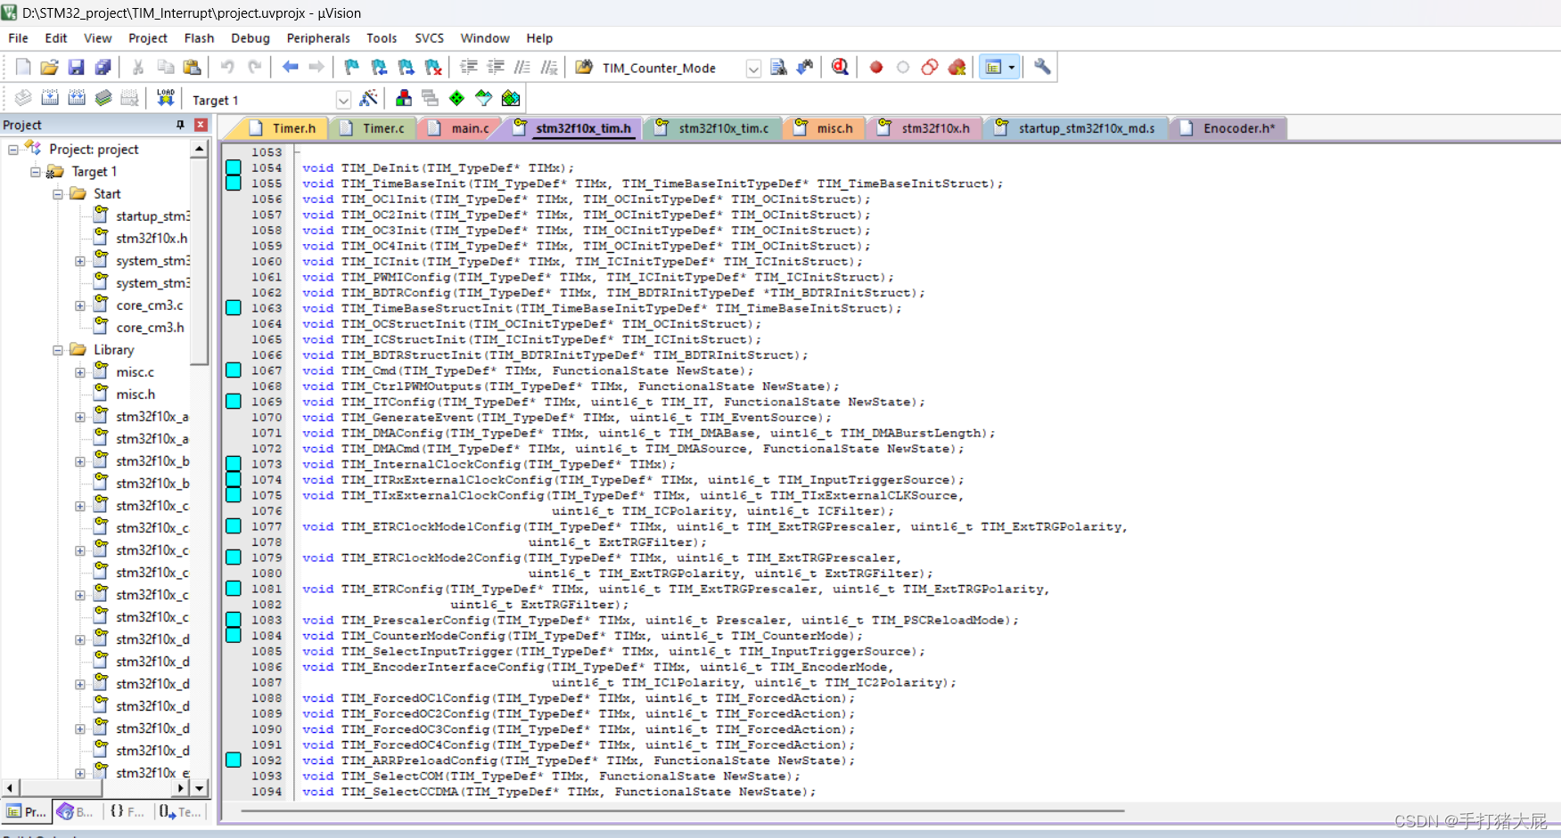
Task: Open Manage Project Items colored blocks icon
Action: 404,98
